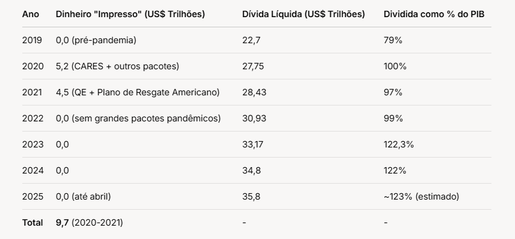Select the 34,8 debt value
The height and width of the screenshot is (239, 515).
coord(252,170)
